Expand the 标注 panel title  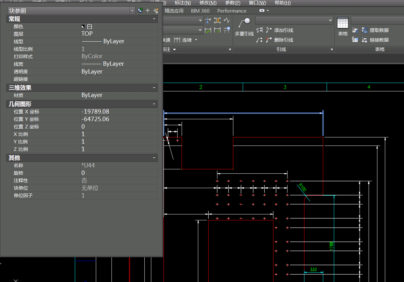169,49
